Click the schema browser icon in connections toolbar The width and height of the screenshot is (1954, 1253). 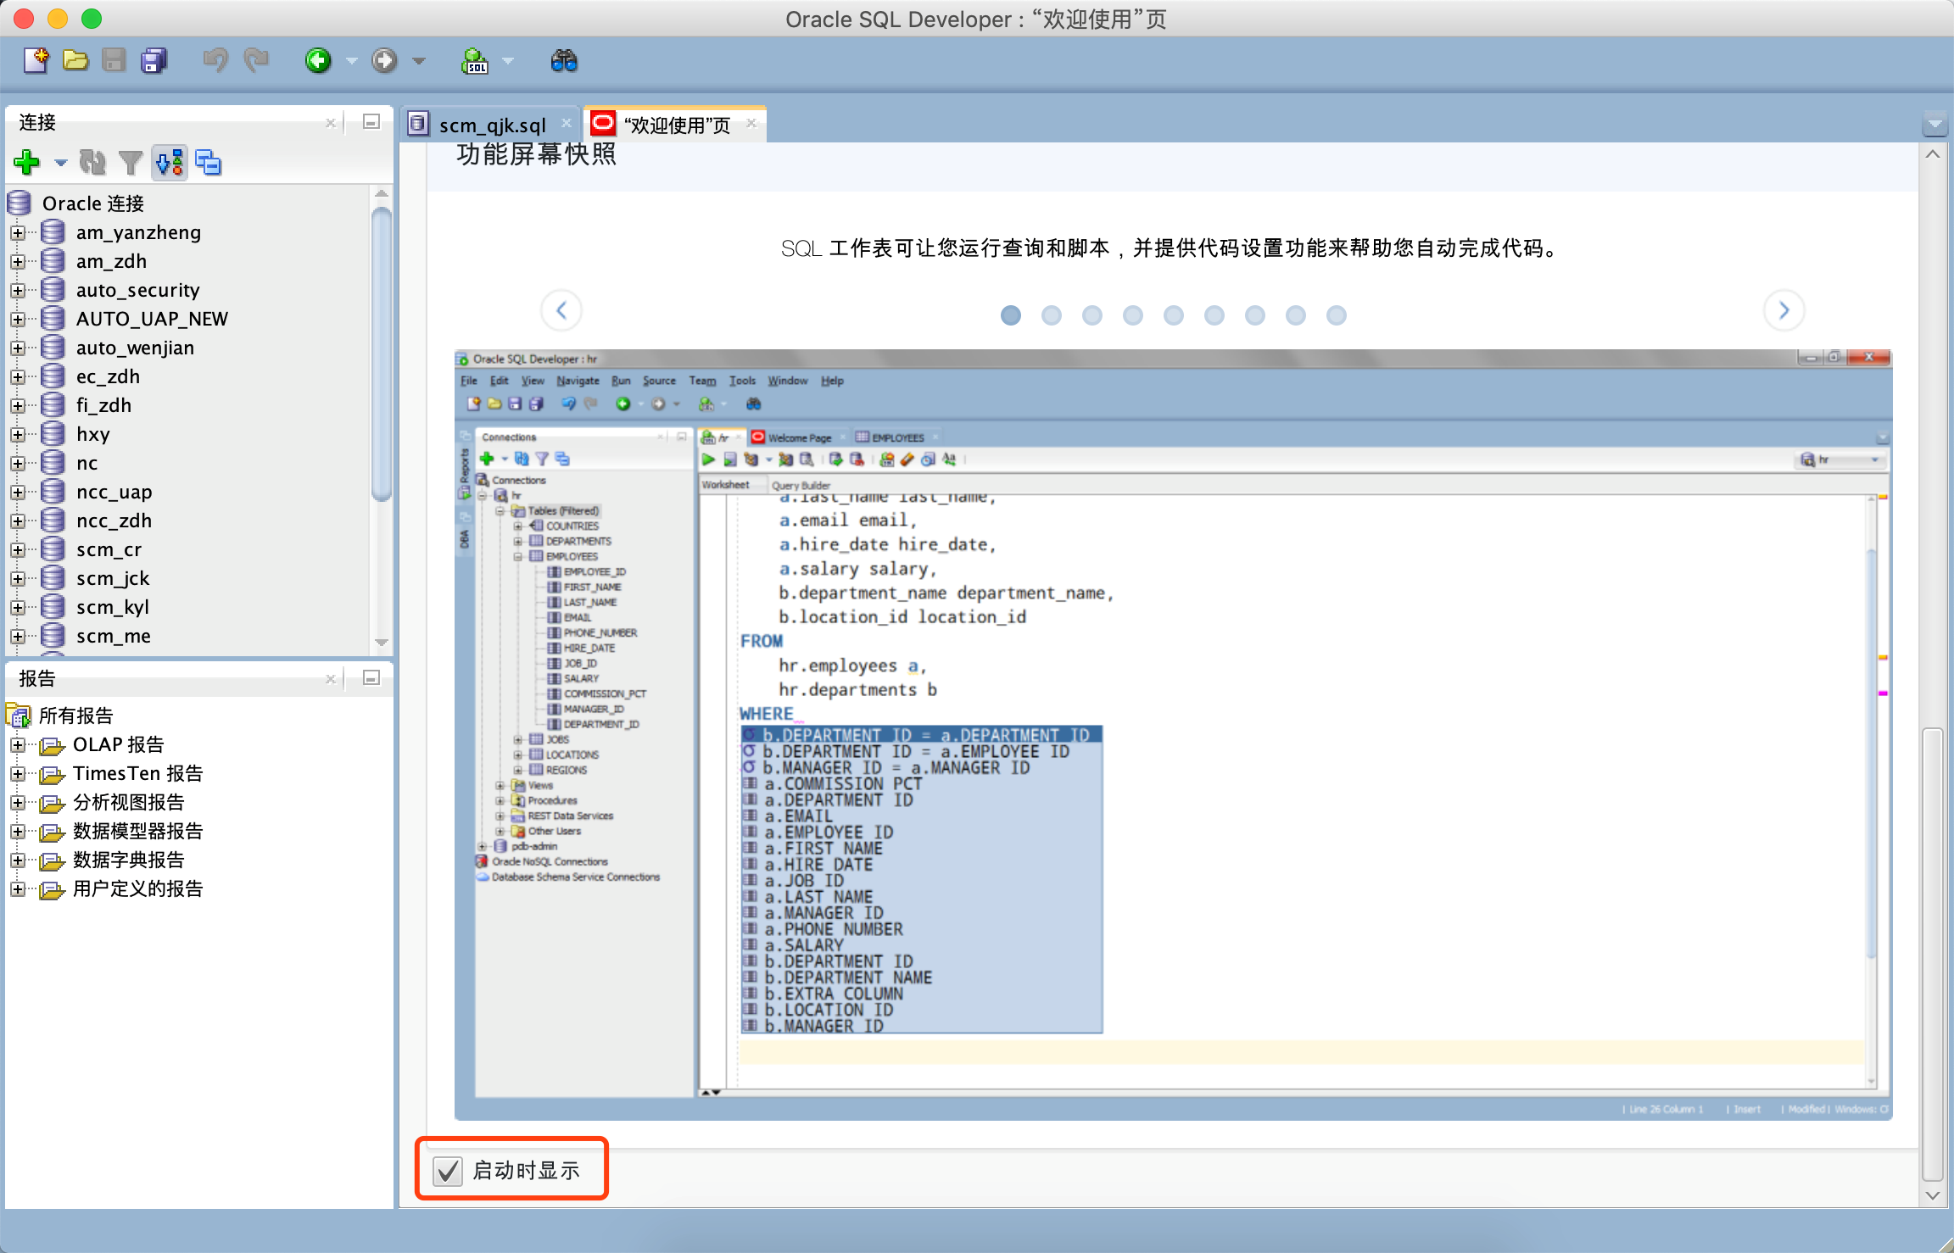click(170, 162)
